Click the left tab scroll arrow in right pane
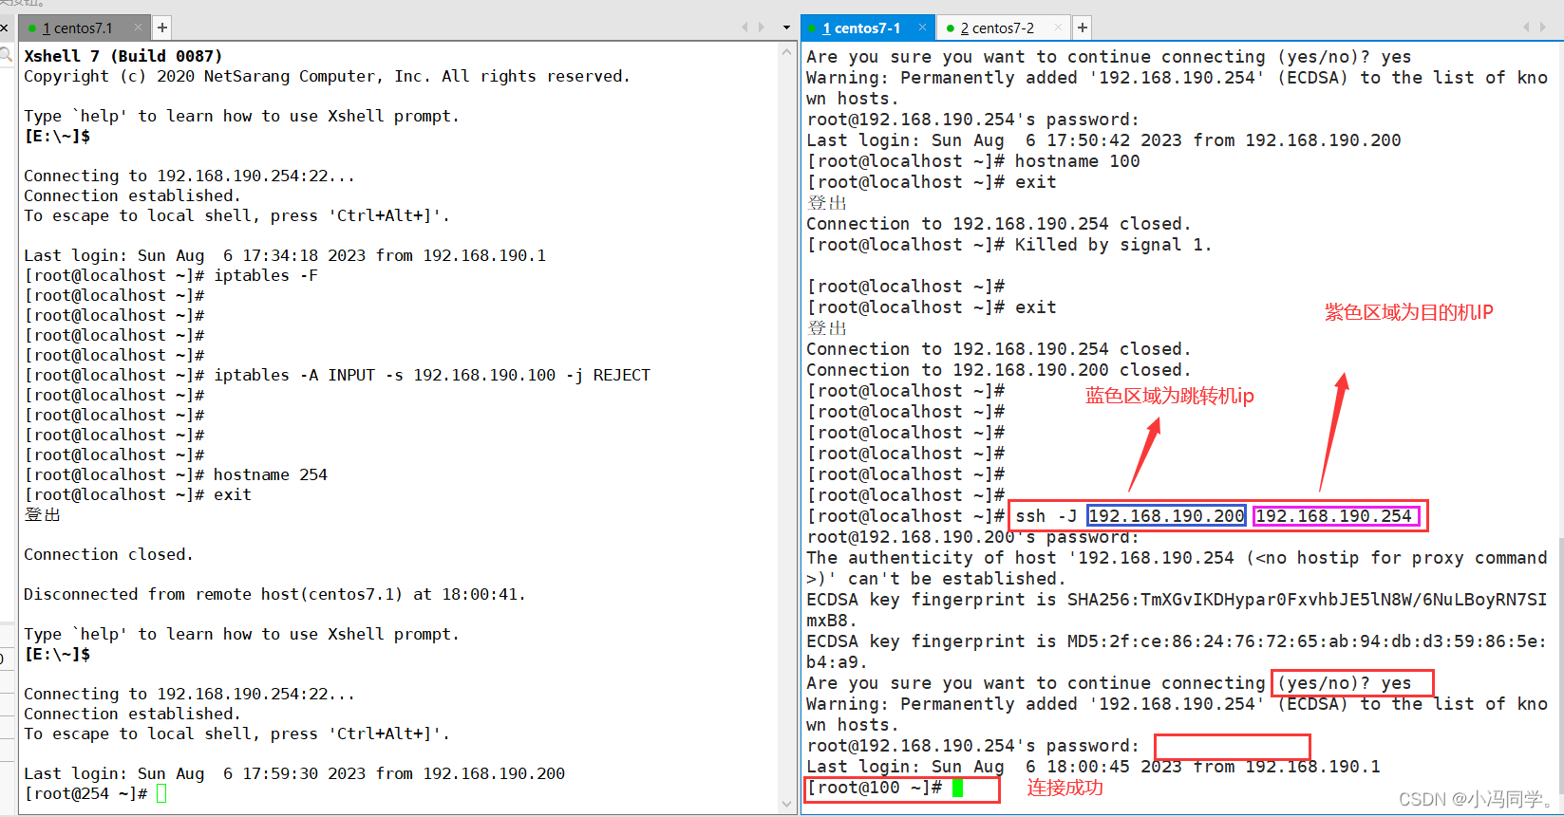The height and width of the screenshot is (817, 1564). click(1527, 28)
